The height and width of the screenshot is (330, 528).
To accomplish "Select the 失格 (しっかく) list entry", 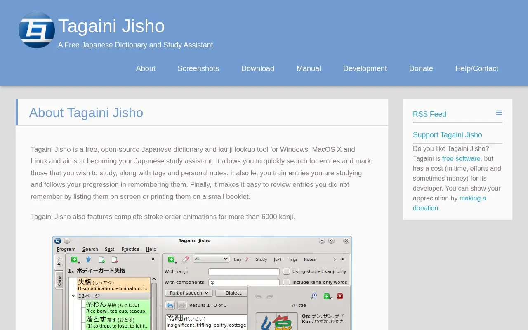I will tap(113, 285).
